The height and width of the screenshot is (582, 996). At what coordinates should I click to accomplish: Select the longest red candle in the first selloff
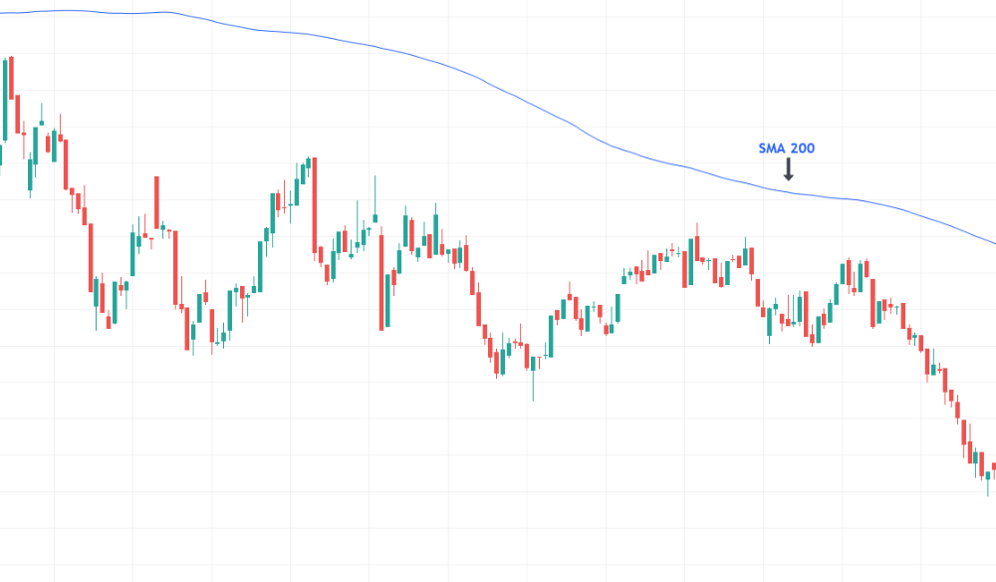click(x=91, y=264)
